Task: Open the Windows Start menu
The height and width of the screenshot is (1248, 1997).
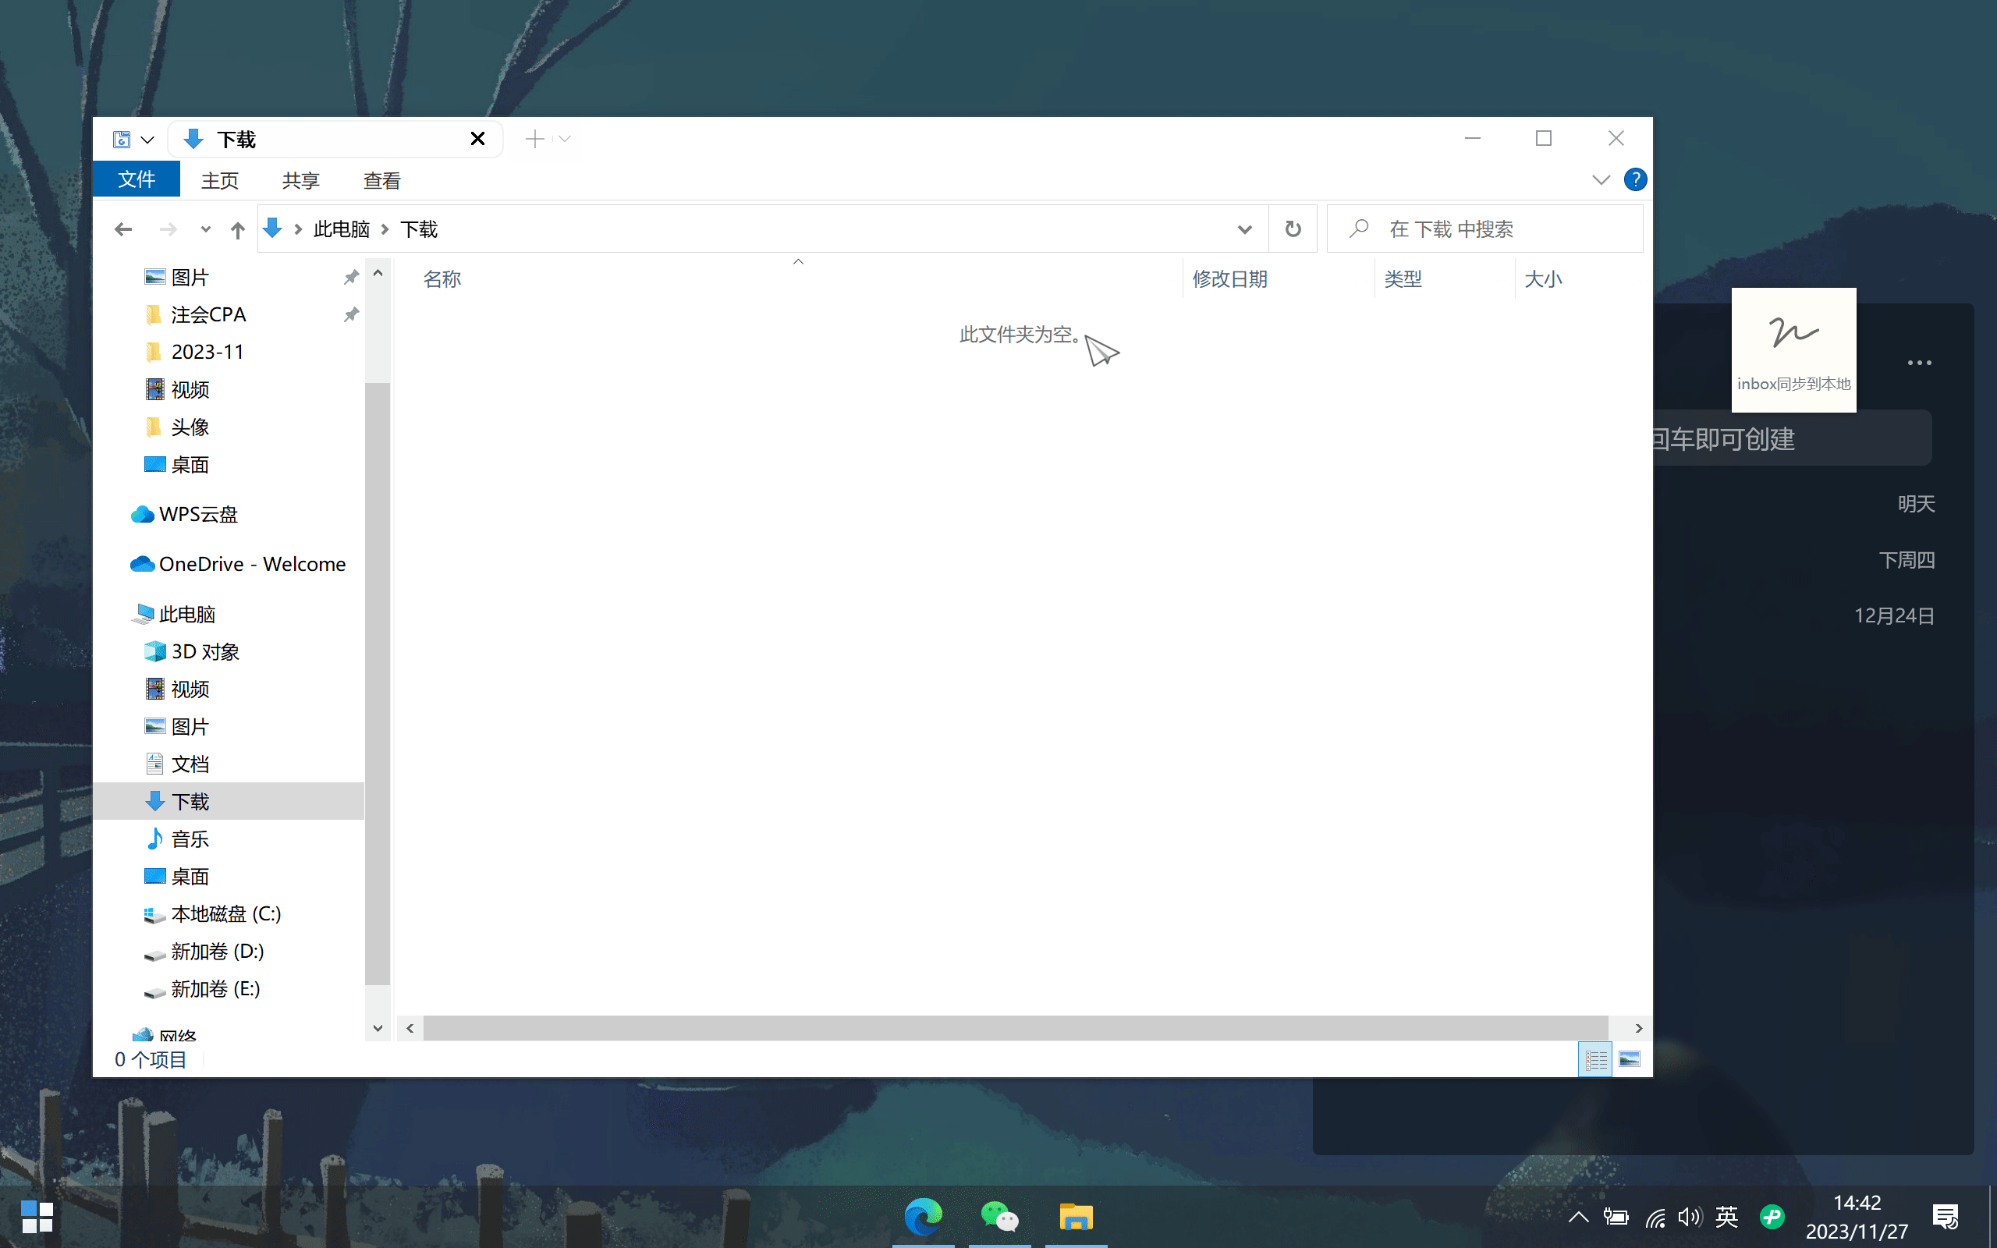Action: 37,1217
